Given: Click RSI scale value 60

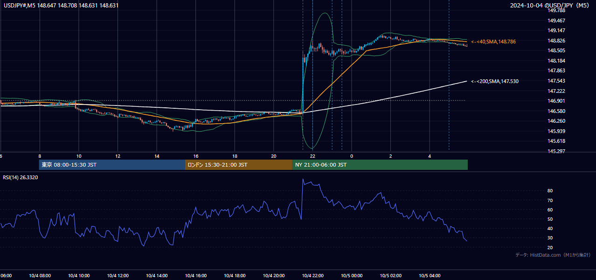Looking at the screenshot, I should pos(550,210).
